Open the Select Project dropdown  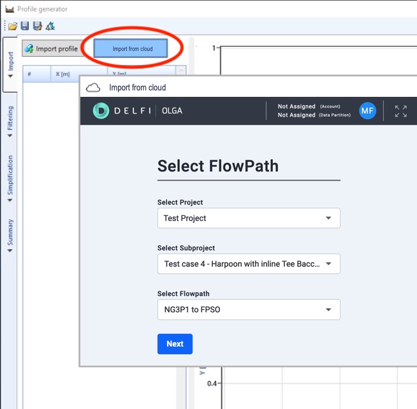pos(249,218)
